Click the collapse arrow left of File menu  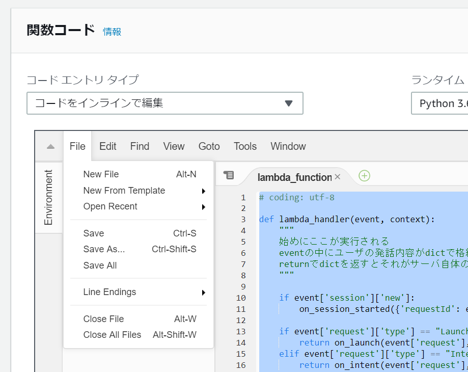pyautogui.click(x=50, y=147)
